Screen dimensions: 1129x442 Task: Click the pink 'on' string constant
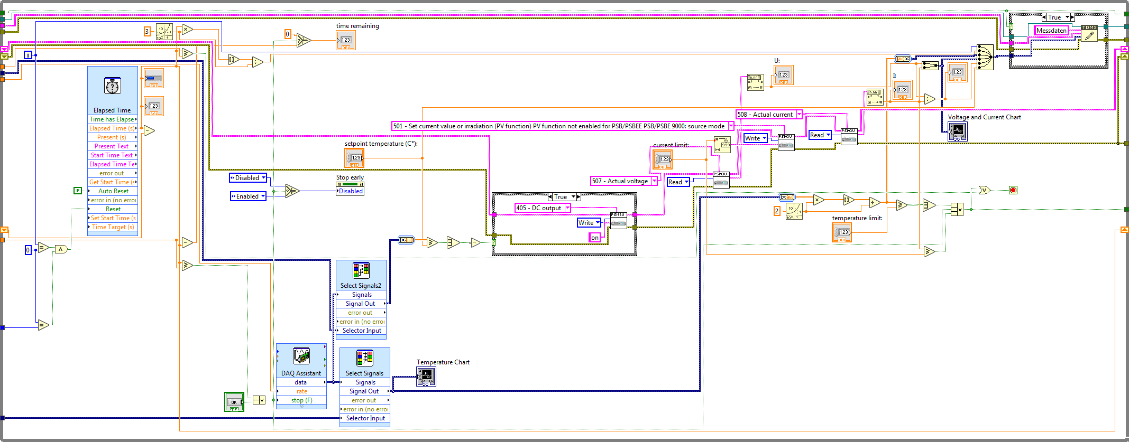coord(595,238)
